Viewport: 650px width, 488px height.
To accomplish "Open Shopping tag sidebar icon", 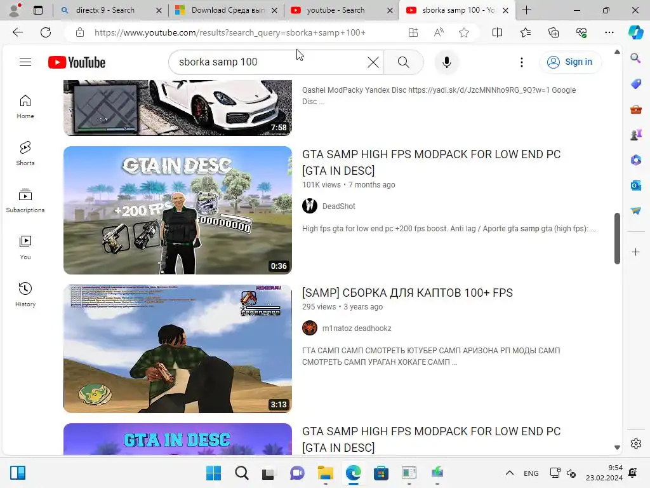I will pos(635,84).
